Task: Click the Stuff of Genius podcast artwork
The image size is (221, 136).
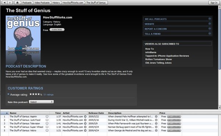Action: (x=23, y=33)
